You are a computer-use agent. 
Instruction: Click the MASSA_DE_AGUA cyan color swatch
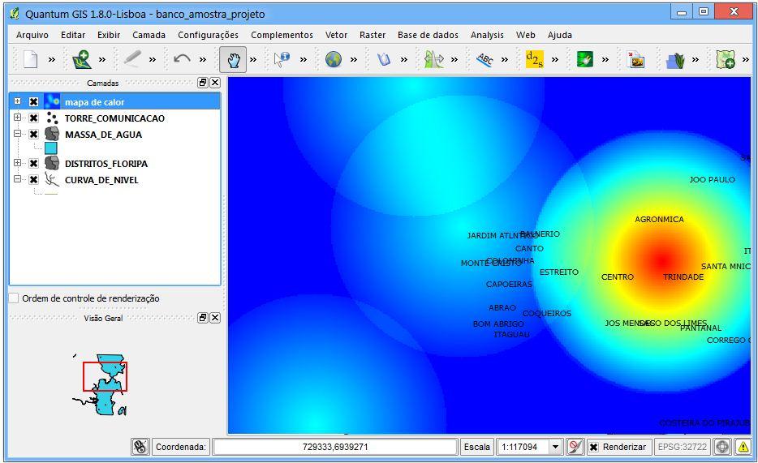(51, 148)
